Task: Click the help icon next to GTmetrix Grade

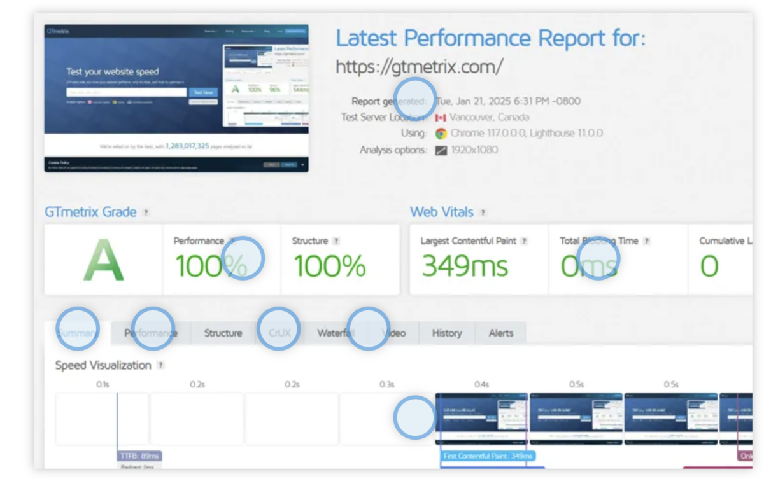Action: pos(146,213)
